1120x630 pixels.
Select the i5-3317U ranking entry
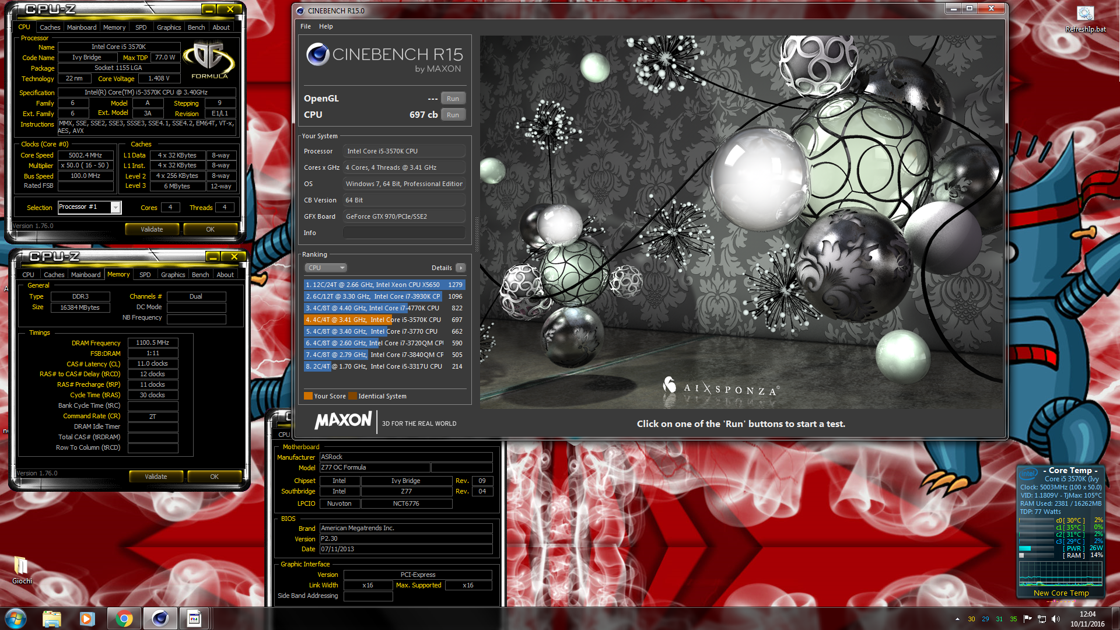coord(384,366)
